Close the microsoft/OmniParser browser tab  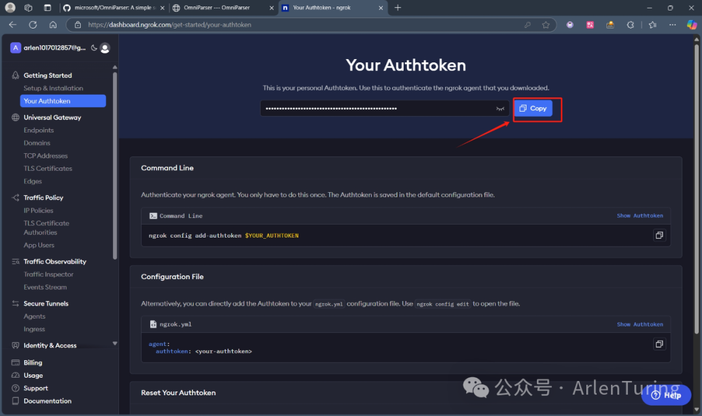click(162, 8)
